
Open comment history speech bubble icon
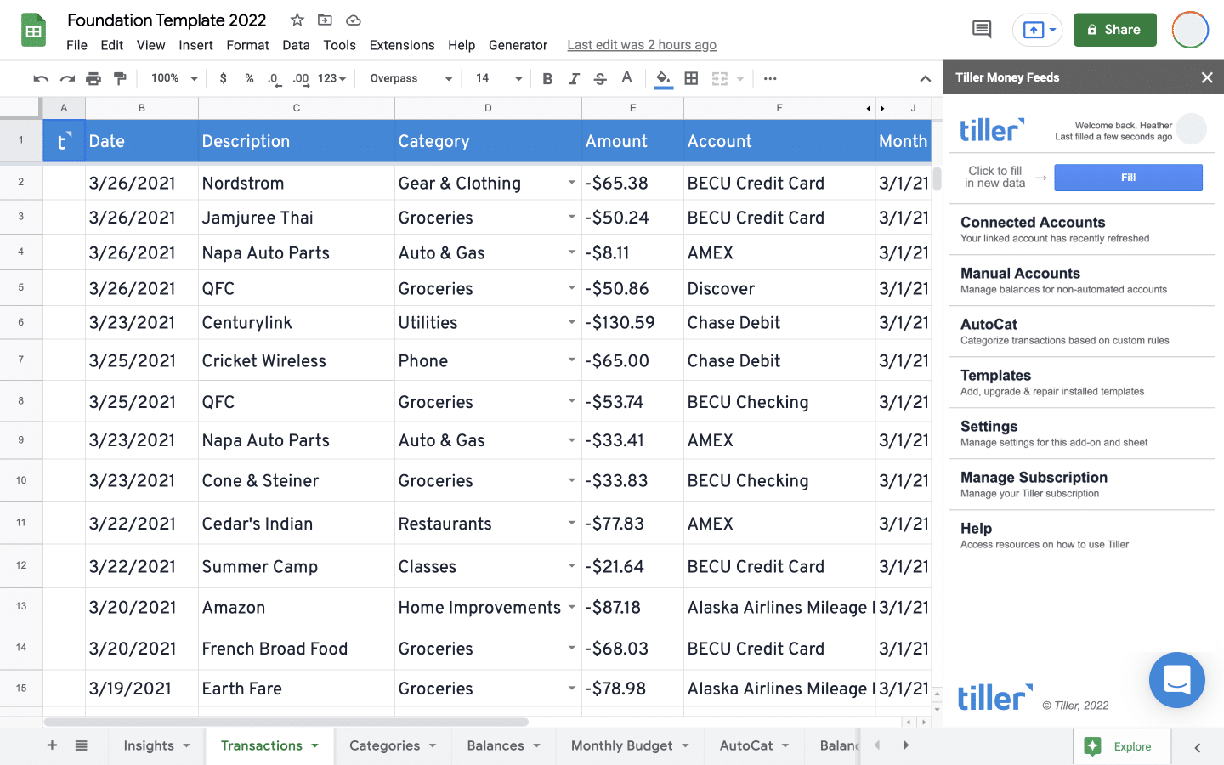[x=981, y=30]
